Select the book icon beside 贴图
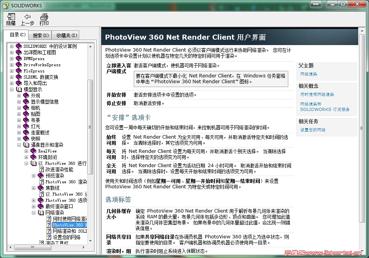 coord(26,114)
